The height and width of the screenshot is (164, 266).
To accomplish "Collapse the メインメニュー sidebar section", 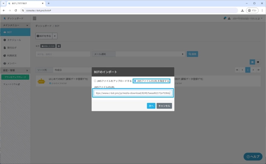I will coord(15,25).
